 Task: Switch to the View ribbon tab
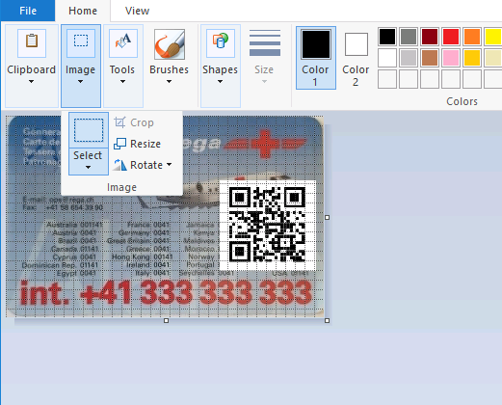point(137,11)
